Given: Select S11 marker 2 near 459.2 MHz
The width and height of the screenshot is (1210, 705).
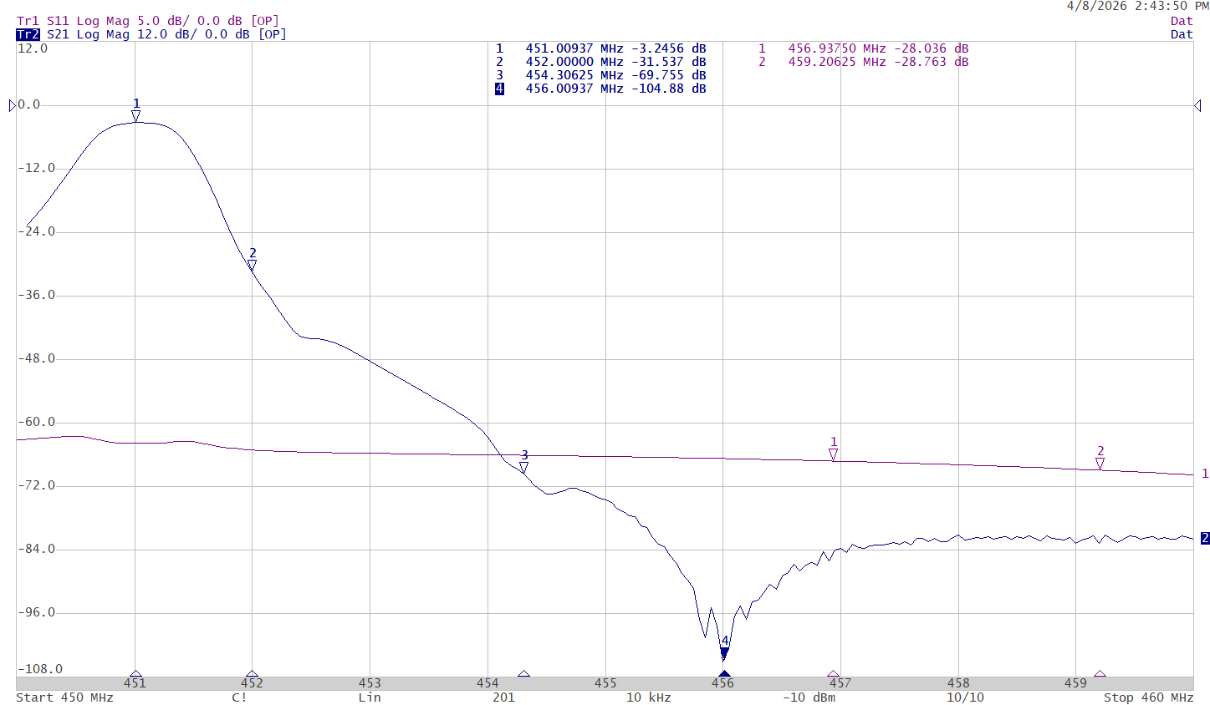Looking at the screenshot, I should (x=1100, y=464).
